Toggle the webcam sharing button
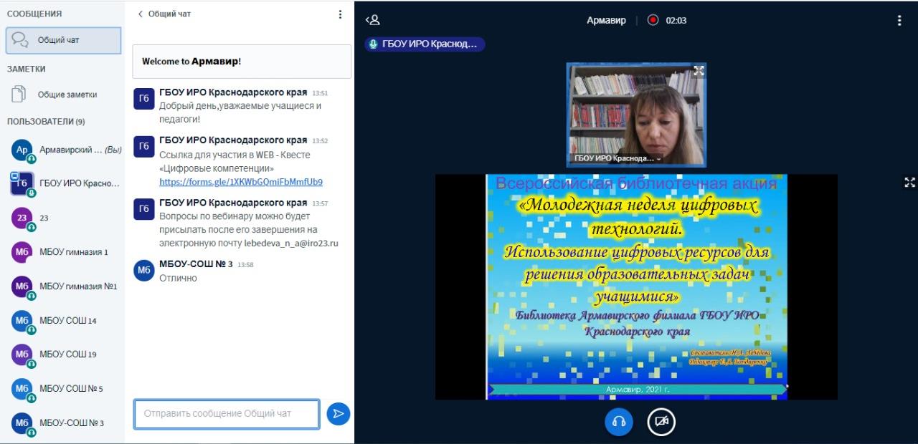Viewport: 918px width, 444px height. pyautogui.click(x=661, y=422)
